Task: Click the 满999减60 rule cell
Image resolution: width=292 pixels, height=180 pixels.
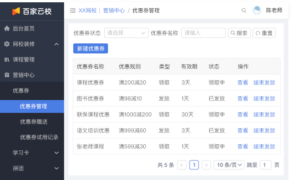Action: click(x=132, y=130)
